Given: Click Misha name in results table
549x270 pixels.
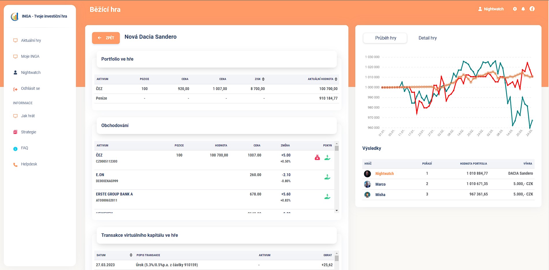Looking at the screenshot, I should pos(380,195).
